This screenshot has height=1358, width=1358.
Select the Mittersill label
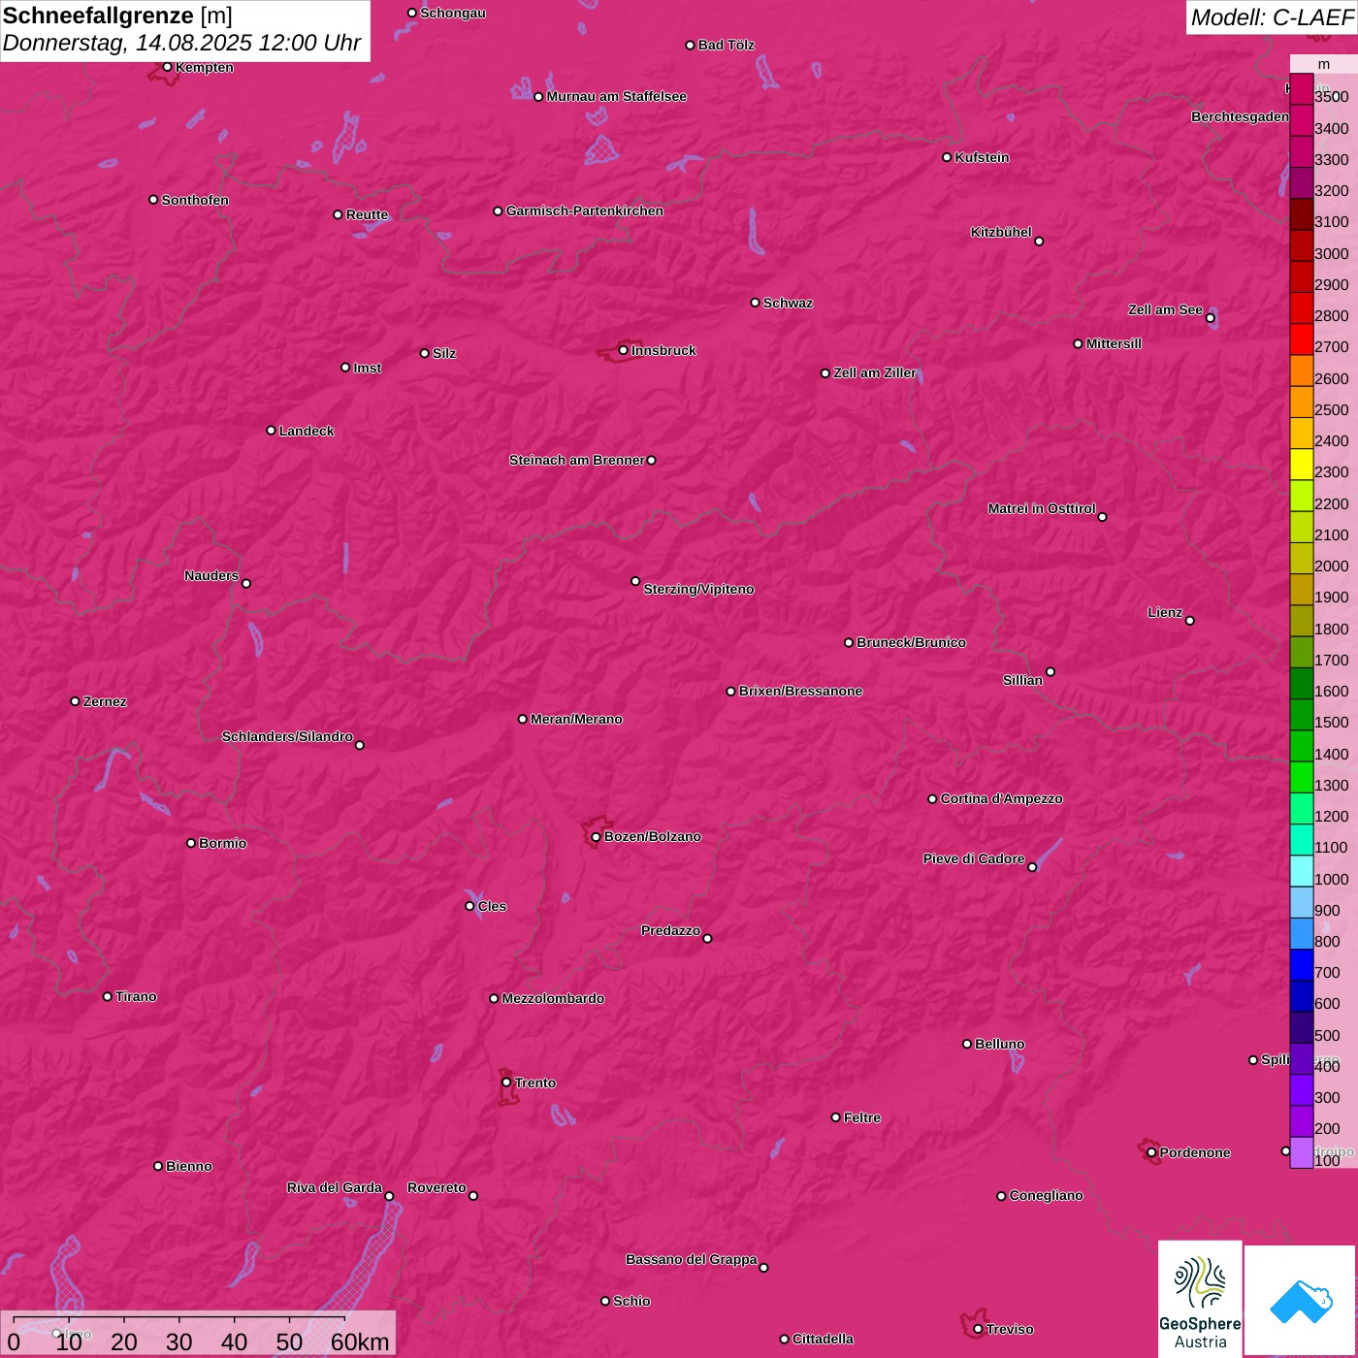coord(1114,343)
